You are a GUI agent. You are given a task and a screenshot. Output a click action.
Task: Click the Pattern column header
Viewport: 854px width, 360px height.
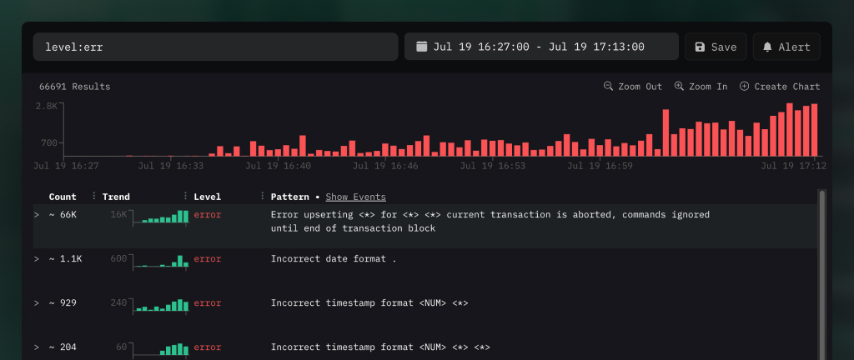(x=289, y=197)
